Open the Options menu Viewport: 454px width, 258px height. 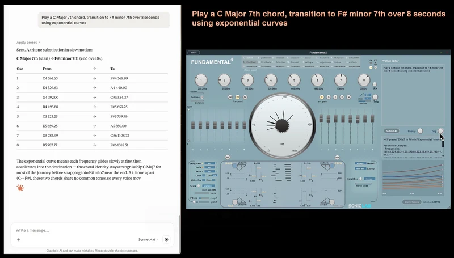(194, 53)
